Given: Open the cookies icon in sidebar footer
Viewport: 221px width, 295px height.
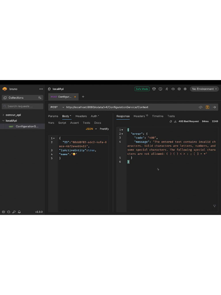Looking at the screenshot, I should pos(9,212).
